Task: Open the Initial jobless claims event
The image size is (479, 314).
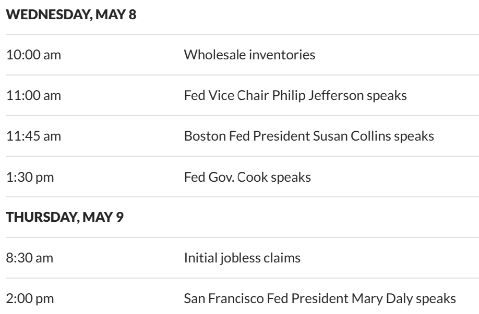Action: 242,258
